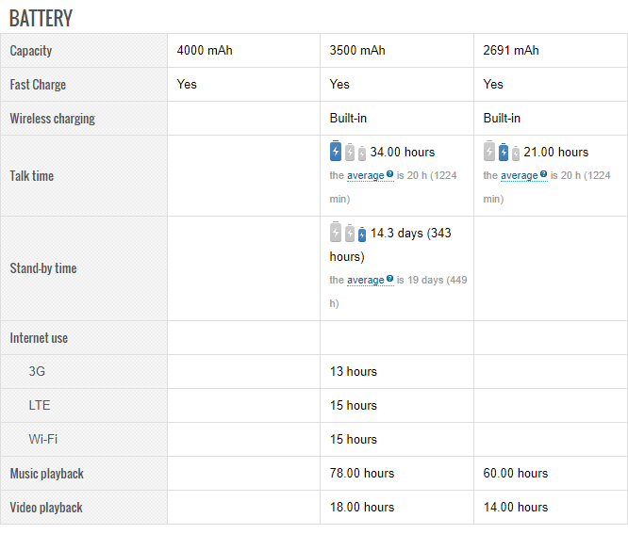Click the question mark icon in Stand-by time row
Screen dimensions: 628x534
pyautogui.click(x=389, y=279)
